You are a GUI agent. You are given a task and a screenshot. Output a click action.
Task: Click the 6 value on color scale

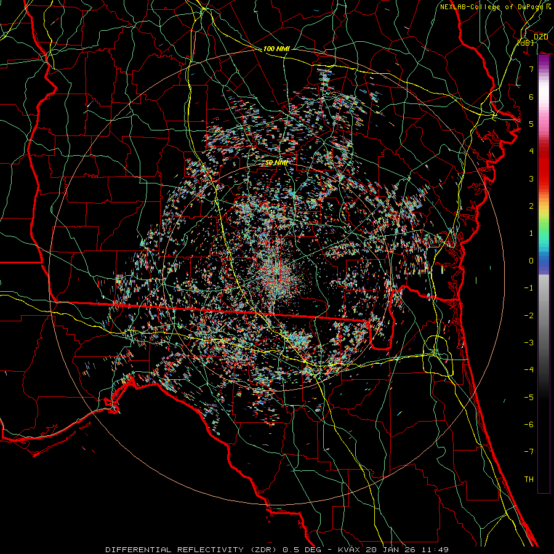[x=531, y=97]
